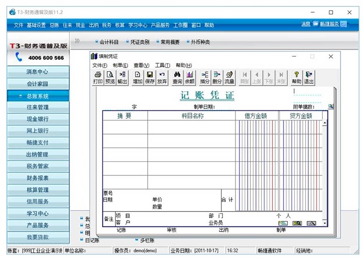Open 帮助(H) menu in voucher window

(x=184, y=65)
